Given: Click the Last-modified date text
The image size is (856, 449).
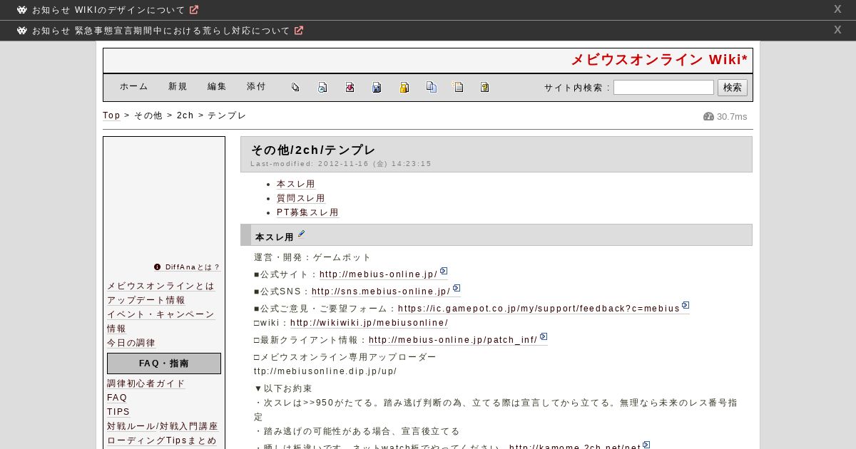Looking at the screenshot, I should click(x=341, y=164).
